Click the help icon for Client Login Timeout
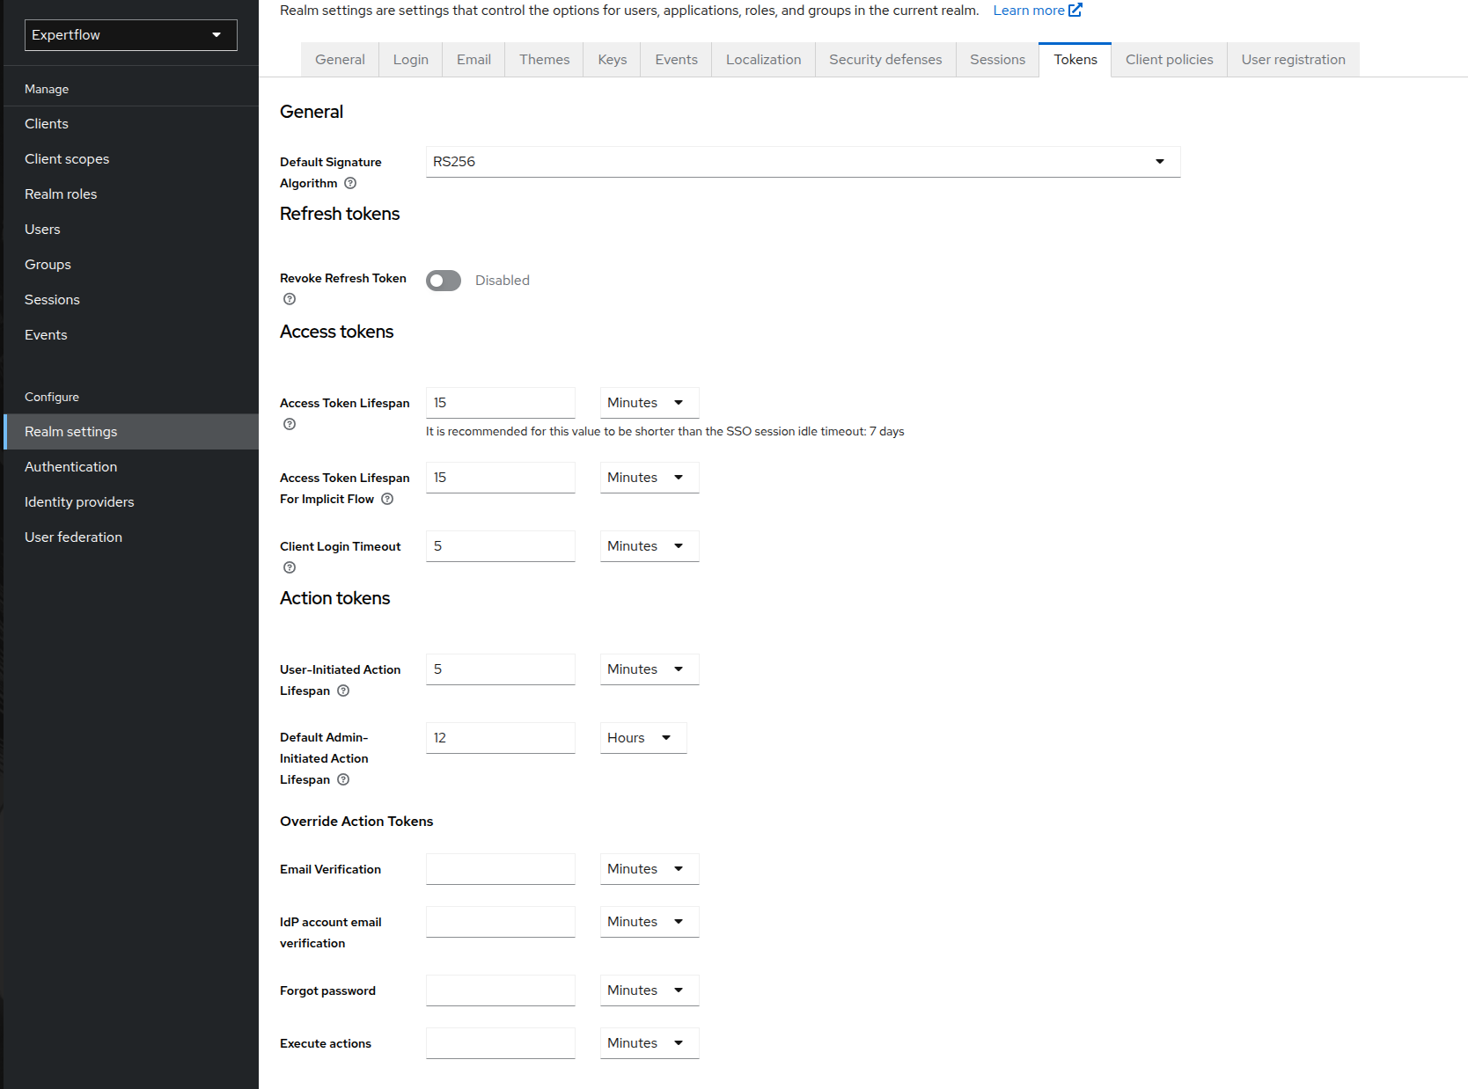 click(289, 567)
